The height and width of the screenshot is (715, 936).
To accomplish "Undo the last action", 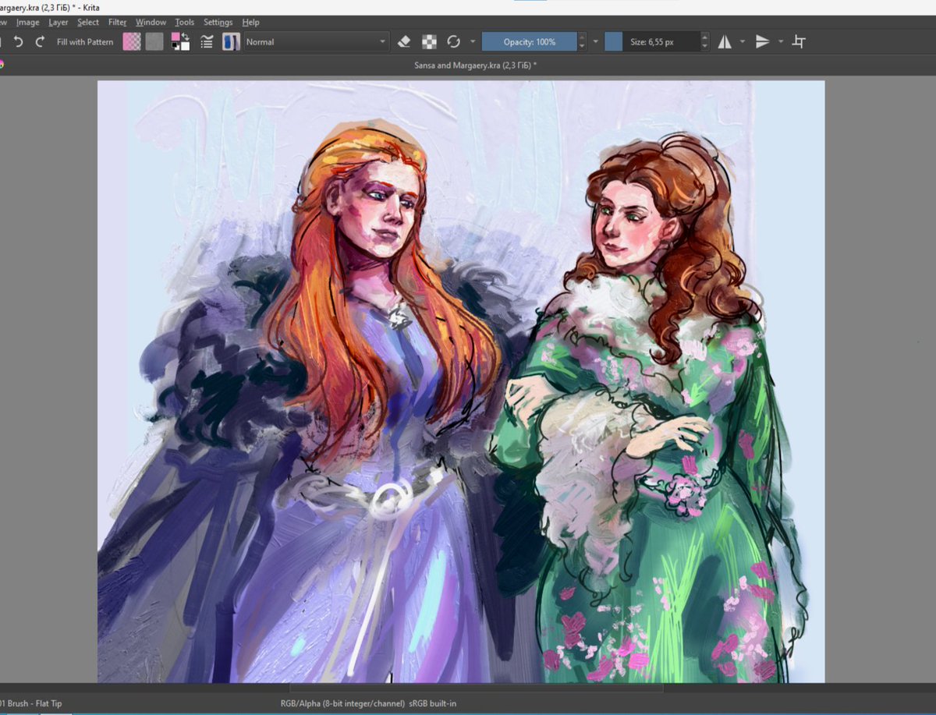I will click(x=19, y=42).
